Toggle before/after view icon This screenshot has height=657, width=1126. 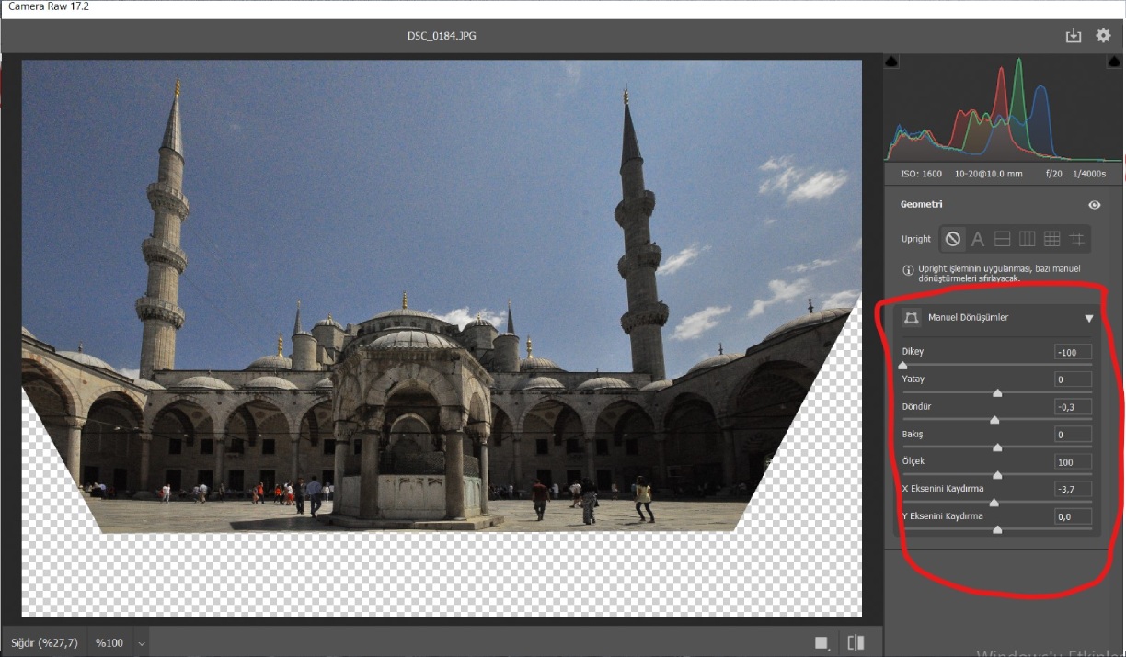pyautogui.click(x=856, y=643)
